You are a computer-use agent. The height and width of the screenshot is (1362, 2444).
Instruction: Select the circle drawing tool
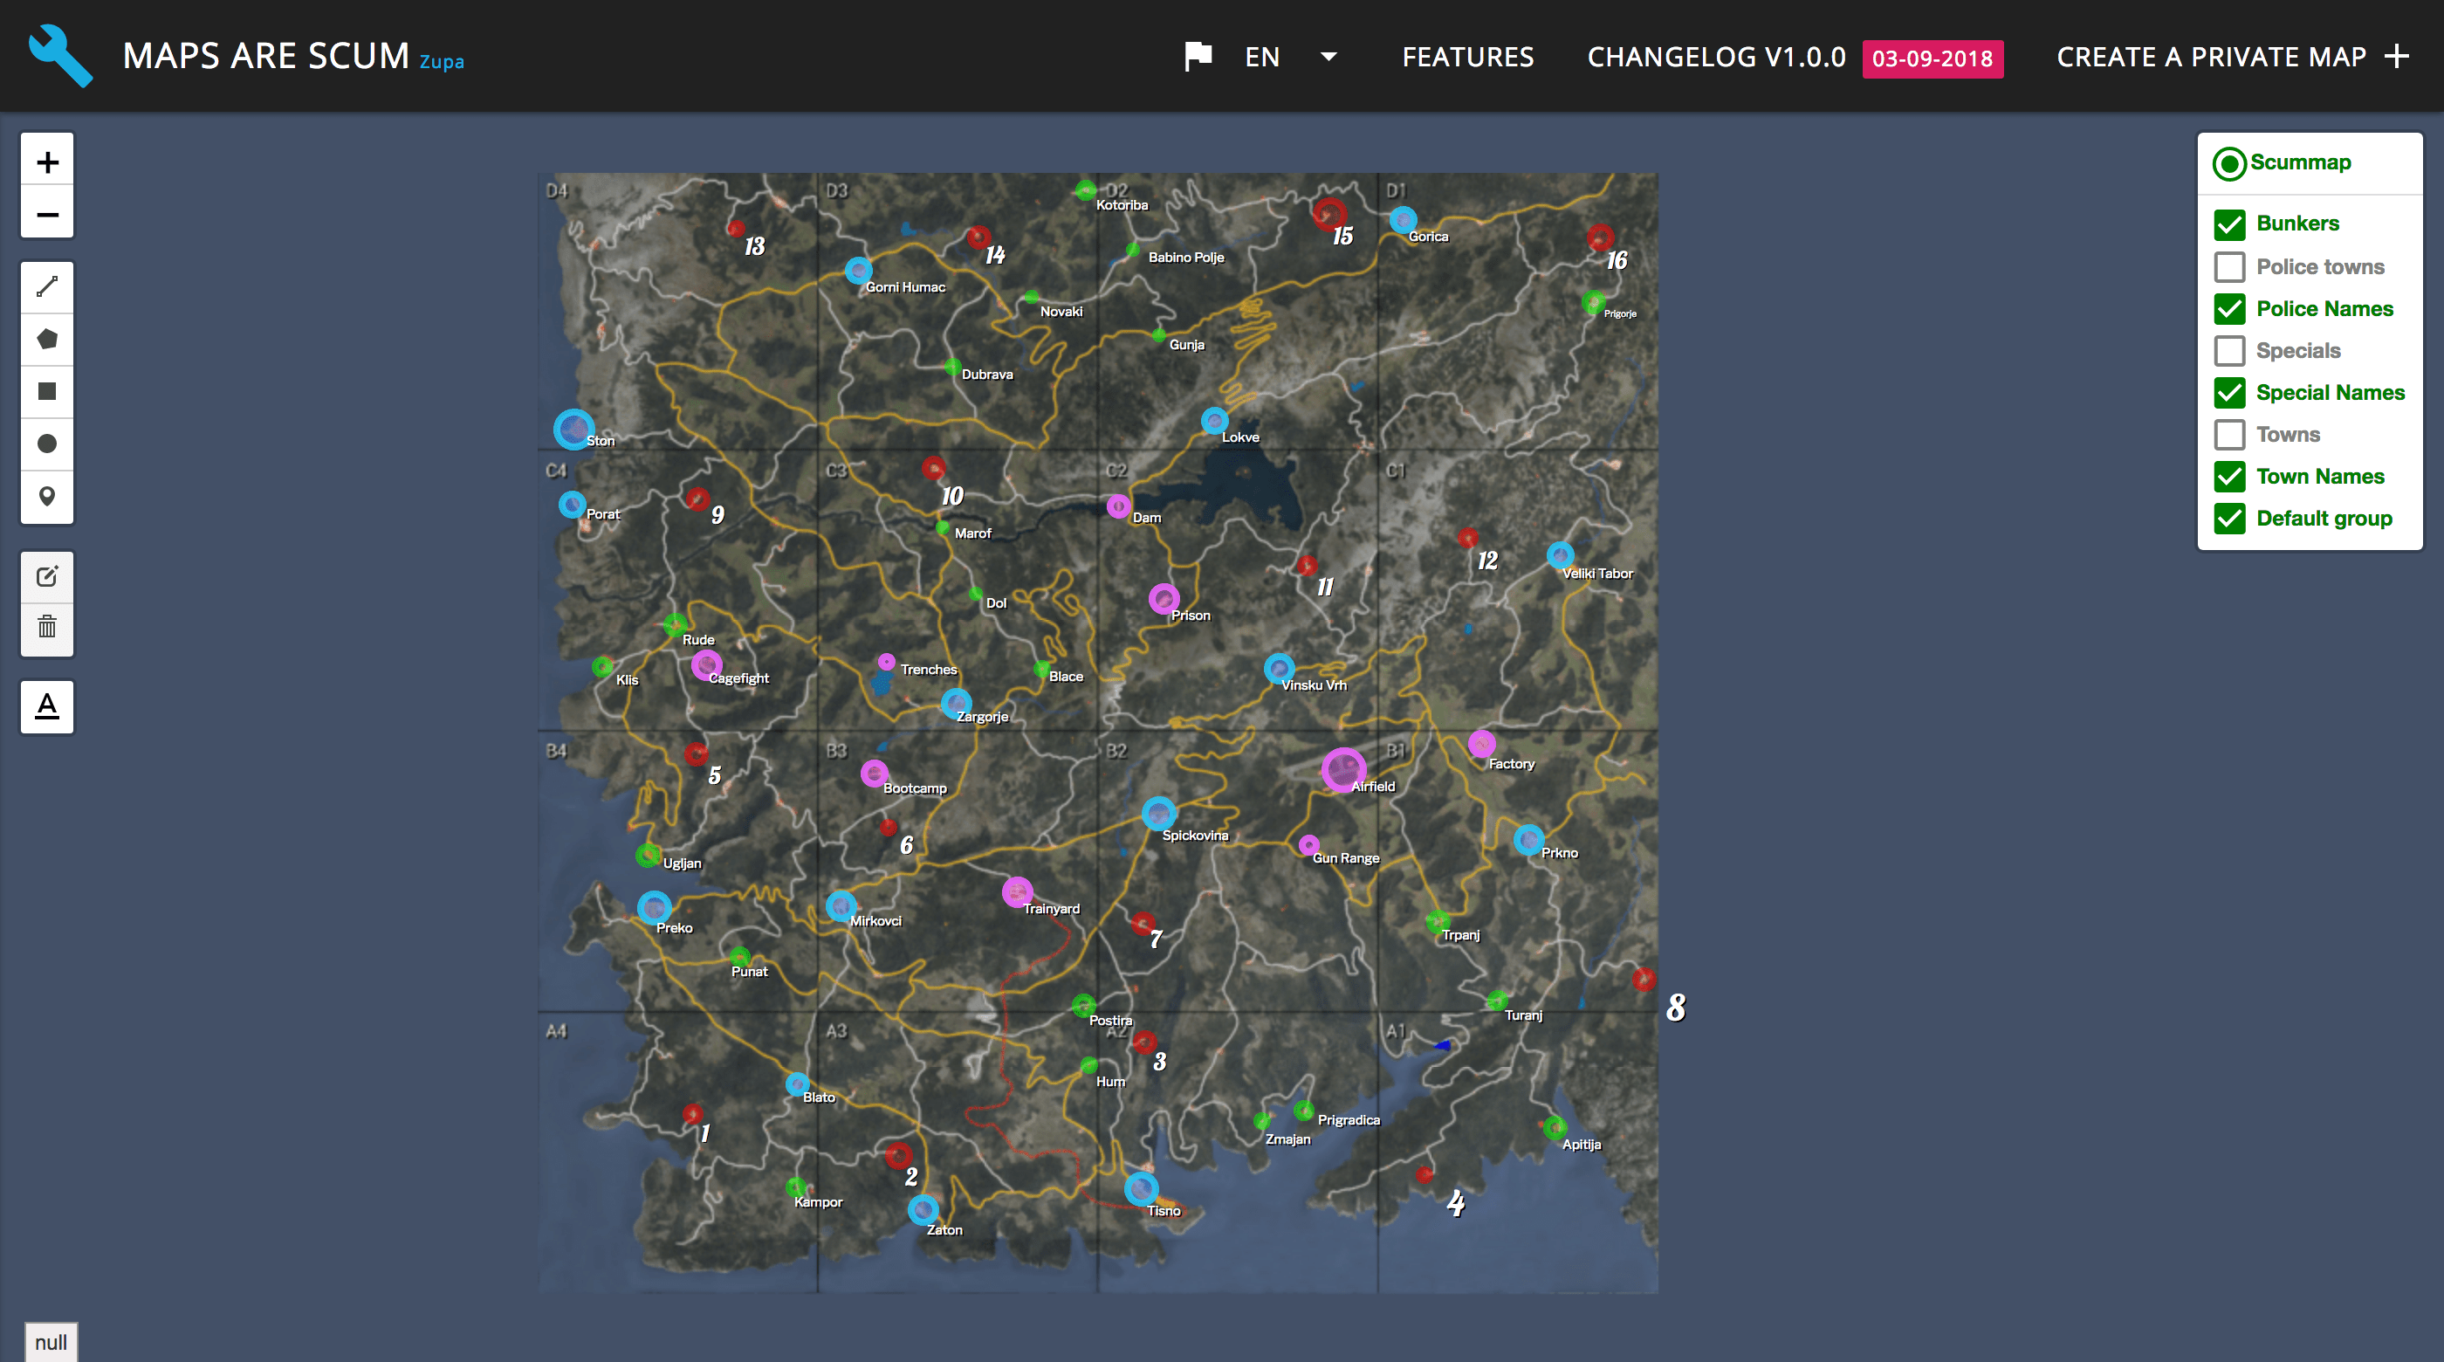46,444
